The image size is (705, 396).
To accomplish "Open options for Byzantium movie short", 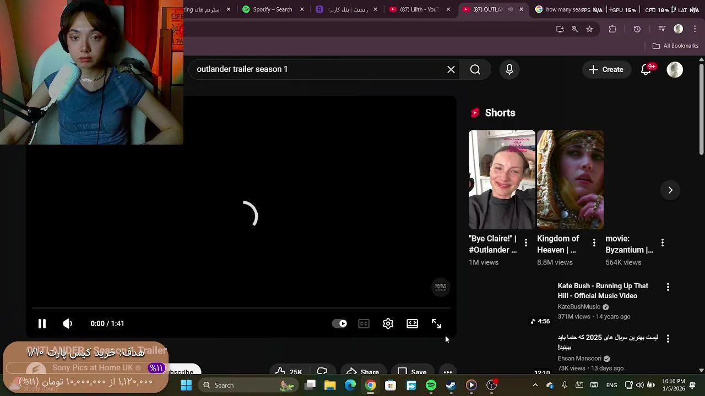I will [663, 243].
